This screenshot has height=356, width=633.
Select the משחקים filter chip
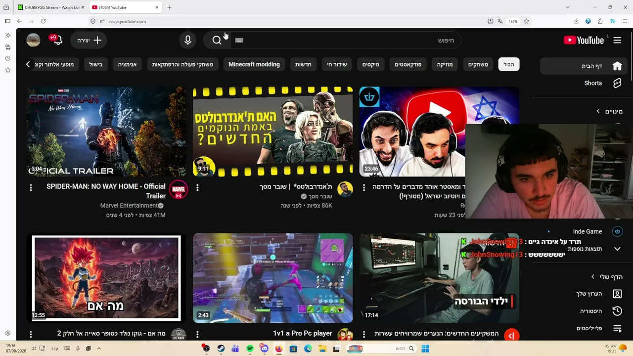(478, 64)
